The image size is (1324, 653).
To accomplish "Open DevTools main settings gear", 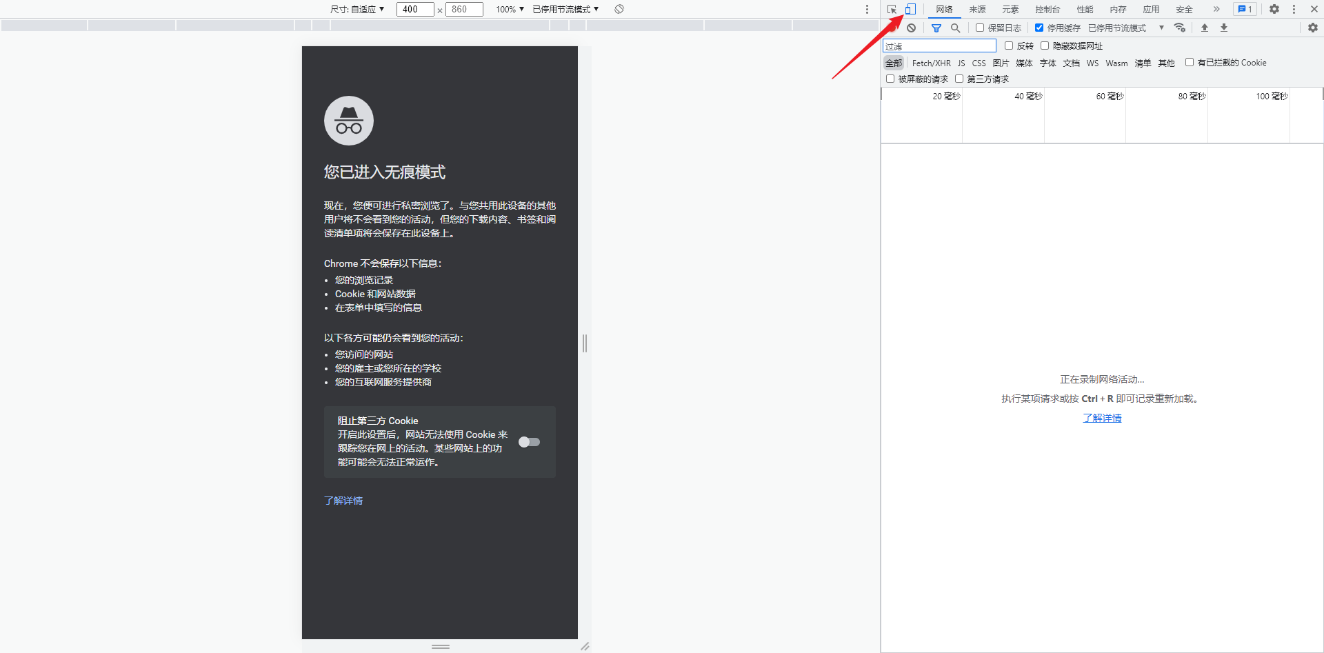I will tap(1274, 9).
